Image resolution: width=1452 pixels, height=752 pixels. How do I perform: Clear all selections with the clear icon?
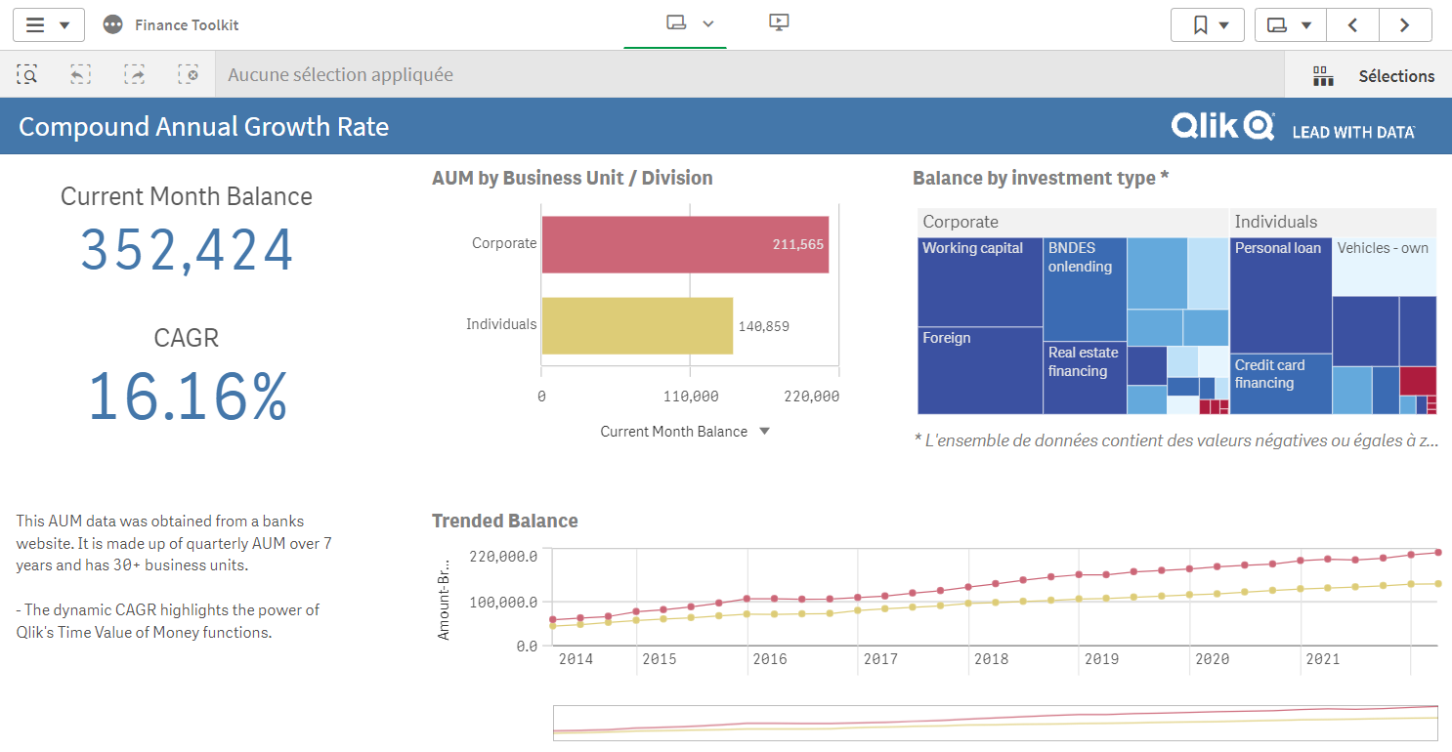(188, 74)
